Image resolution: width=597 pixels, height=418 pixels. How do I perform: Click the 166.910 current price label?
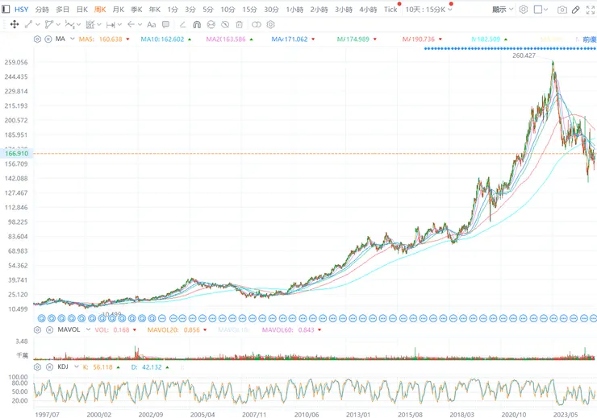tap(17, 154)
